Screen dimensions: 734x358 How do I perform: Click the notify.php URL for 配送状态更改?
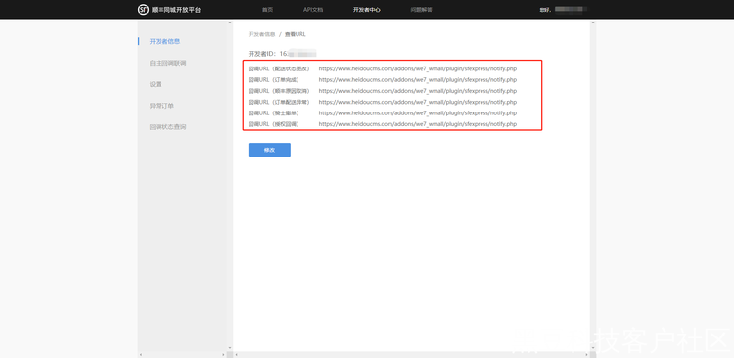coord(418,68)
